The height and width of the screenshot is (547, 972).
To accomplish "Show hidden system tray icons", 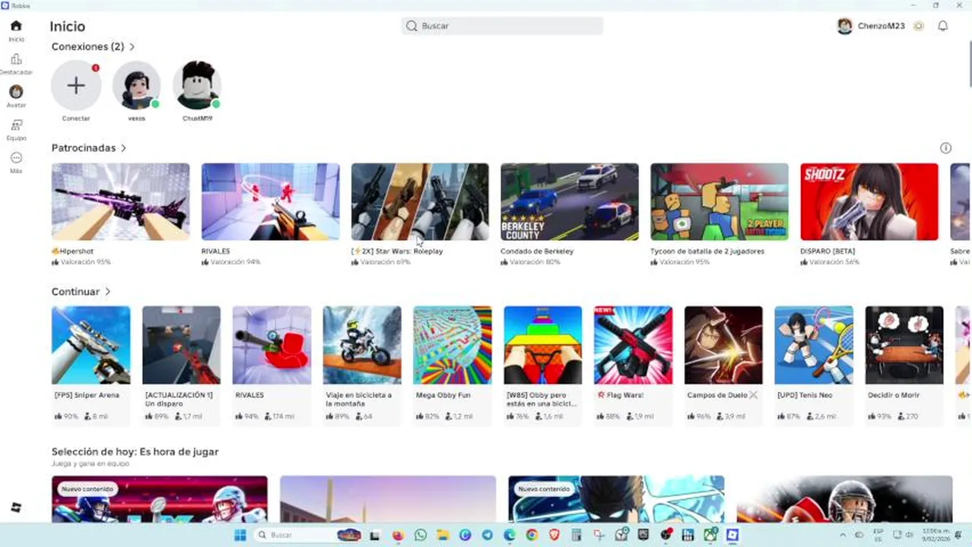I will [x=842, y=535].
